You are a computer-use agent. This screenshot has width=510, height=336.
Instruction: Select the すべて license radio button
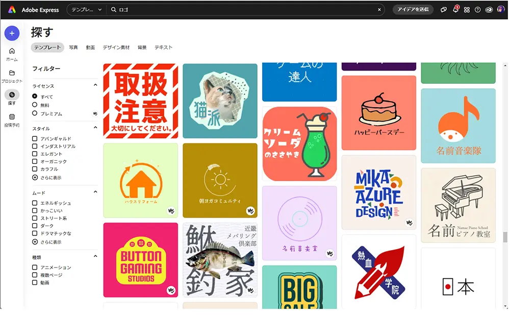click(x=35, y=97)
